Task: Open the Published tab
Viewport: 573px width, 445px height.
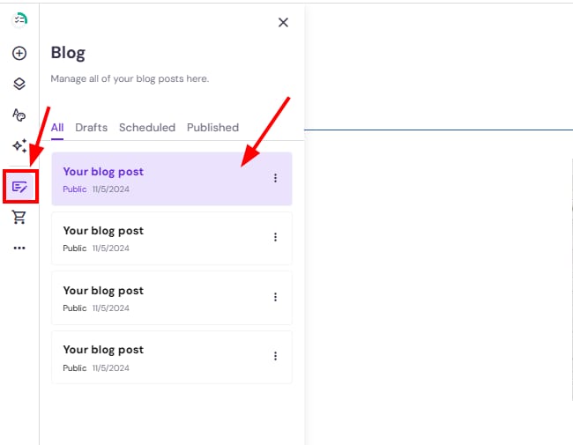Action: tap(212, 128)
